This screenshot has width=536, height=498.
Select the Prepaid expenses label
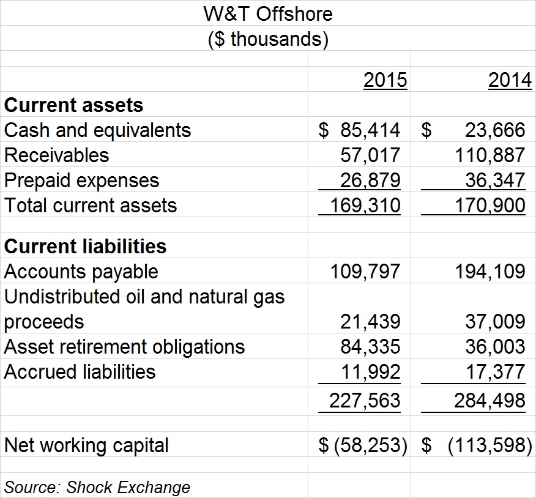pyautogui.click(x=81, y=180)
